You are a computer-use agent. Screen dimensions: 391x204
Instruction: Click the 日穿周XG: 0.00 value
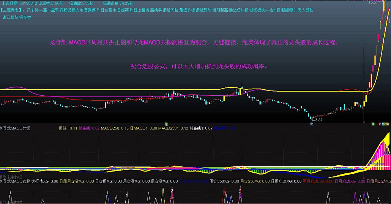tap(109, 182)
